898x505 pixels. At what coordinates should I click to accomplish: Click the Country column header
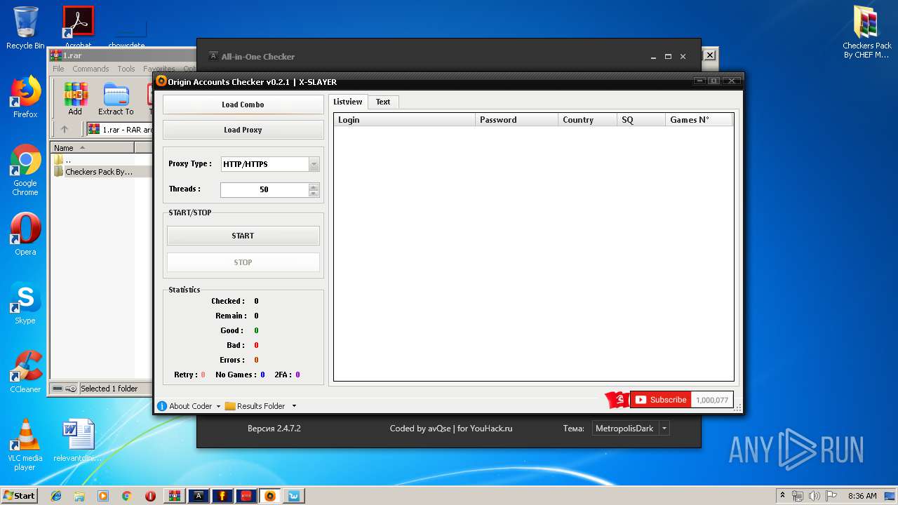tap(587, 120)
